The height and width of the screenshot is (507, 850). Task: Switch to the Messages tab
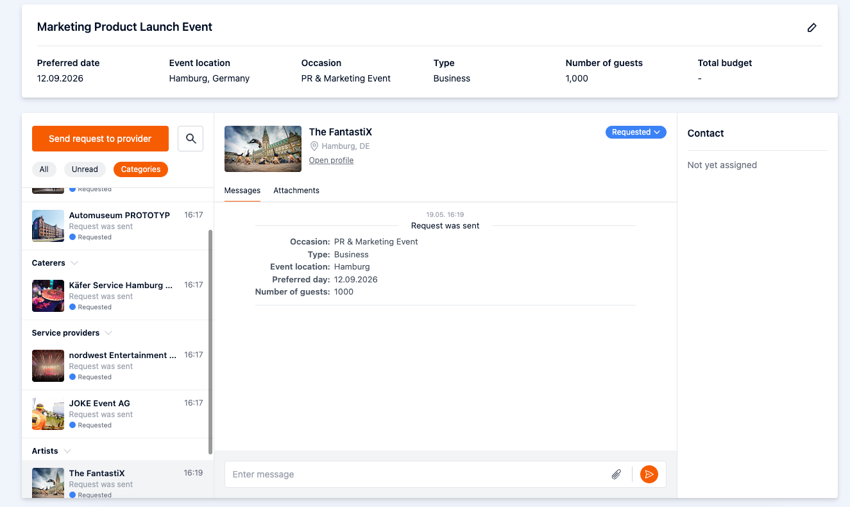coord(242,191)
